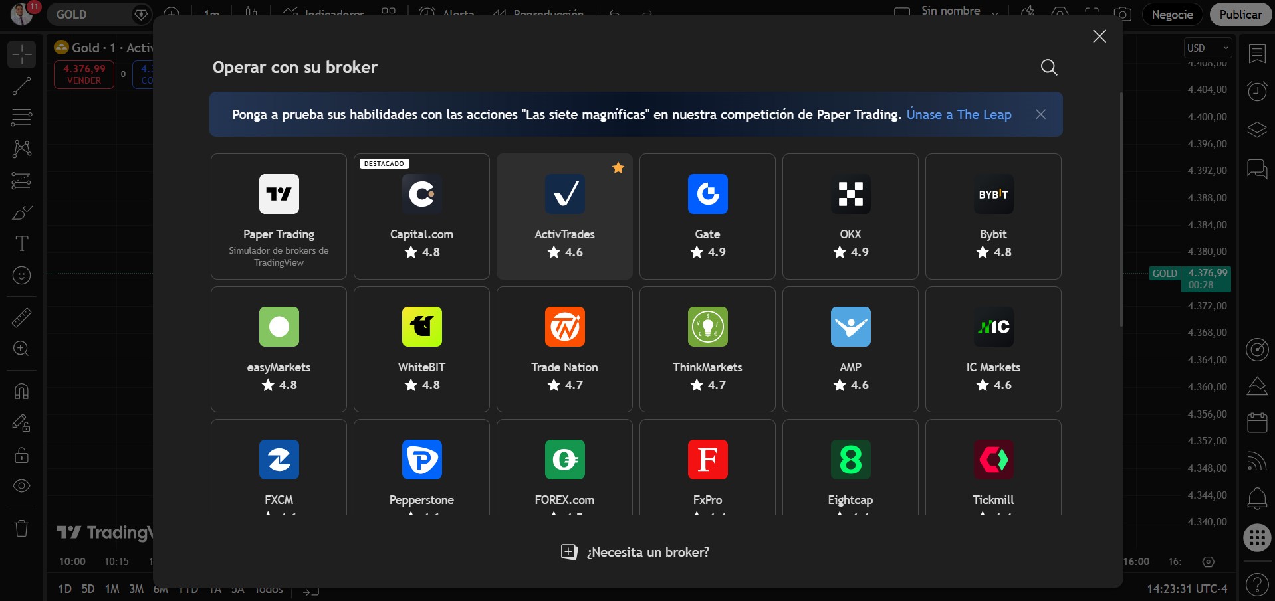Image resolution: width=1275 pixels, height=601 pixels.
Task: Select the 1D time range
Action: pos(64,589)
